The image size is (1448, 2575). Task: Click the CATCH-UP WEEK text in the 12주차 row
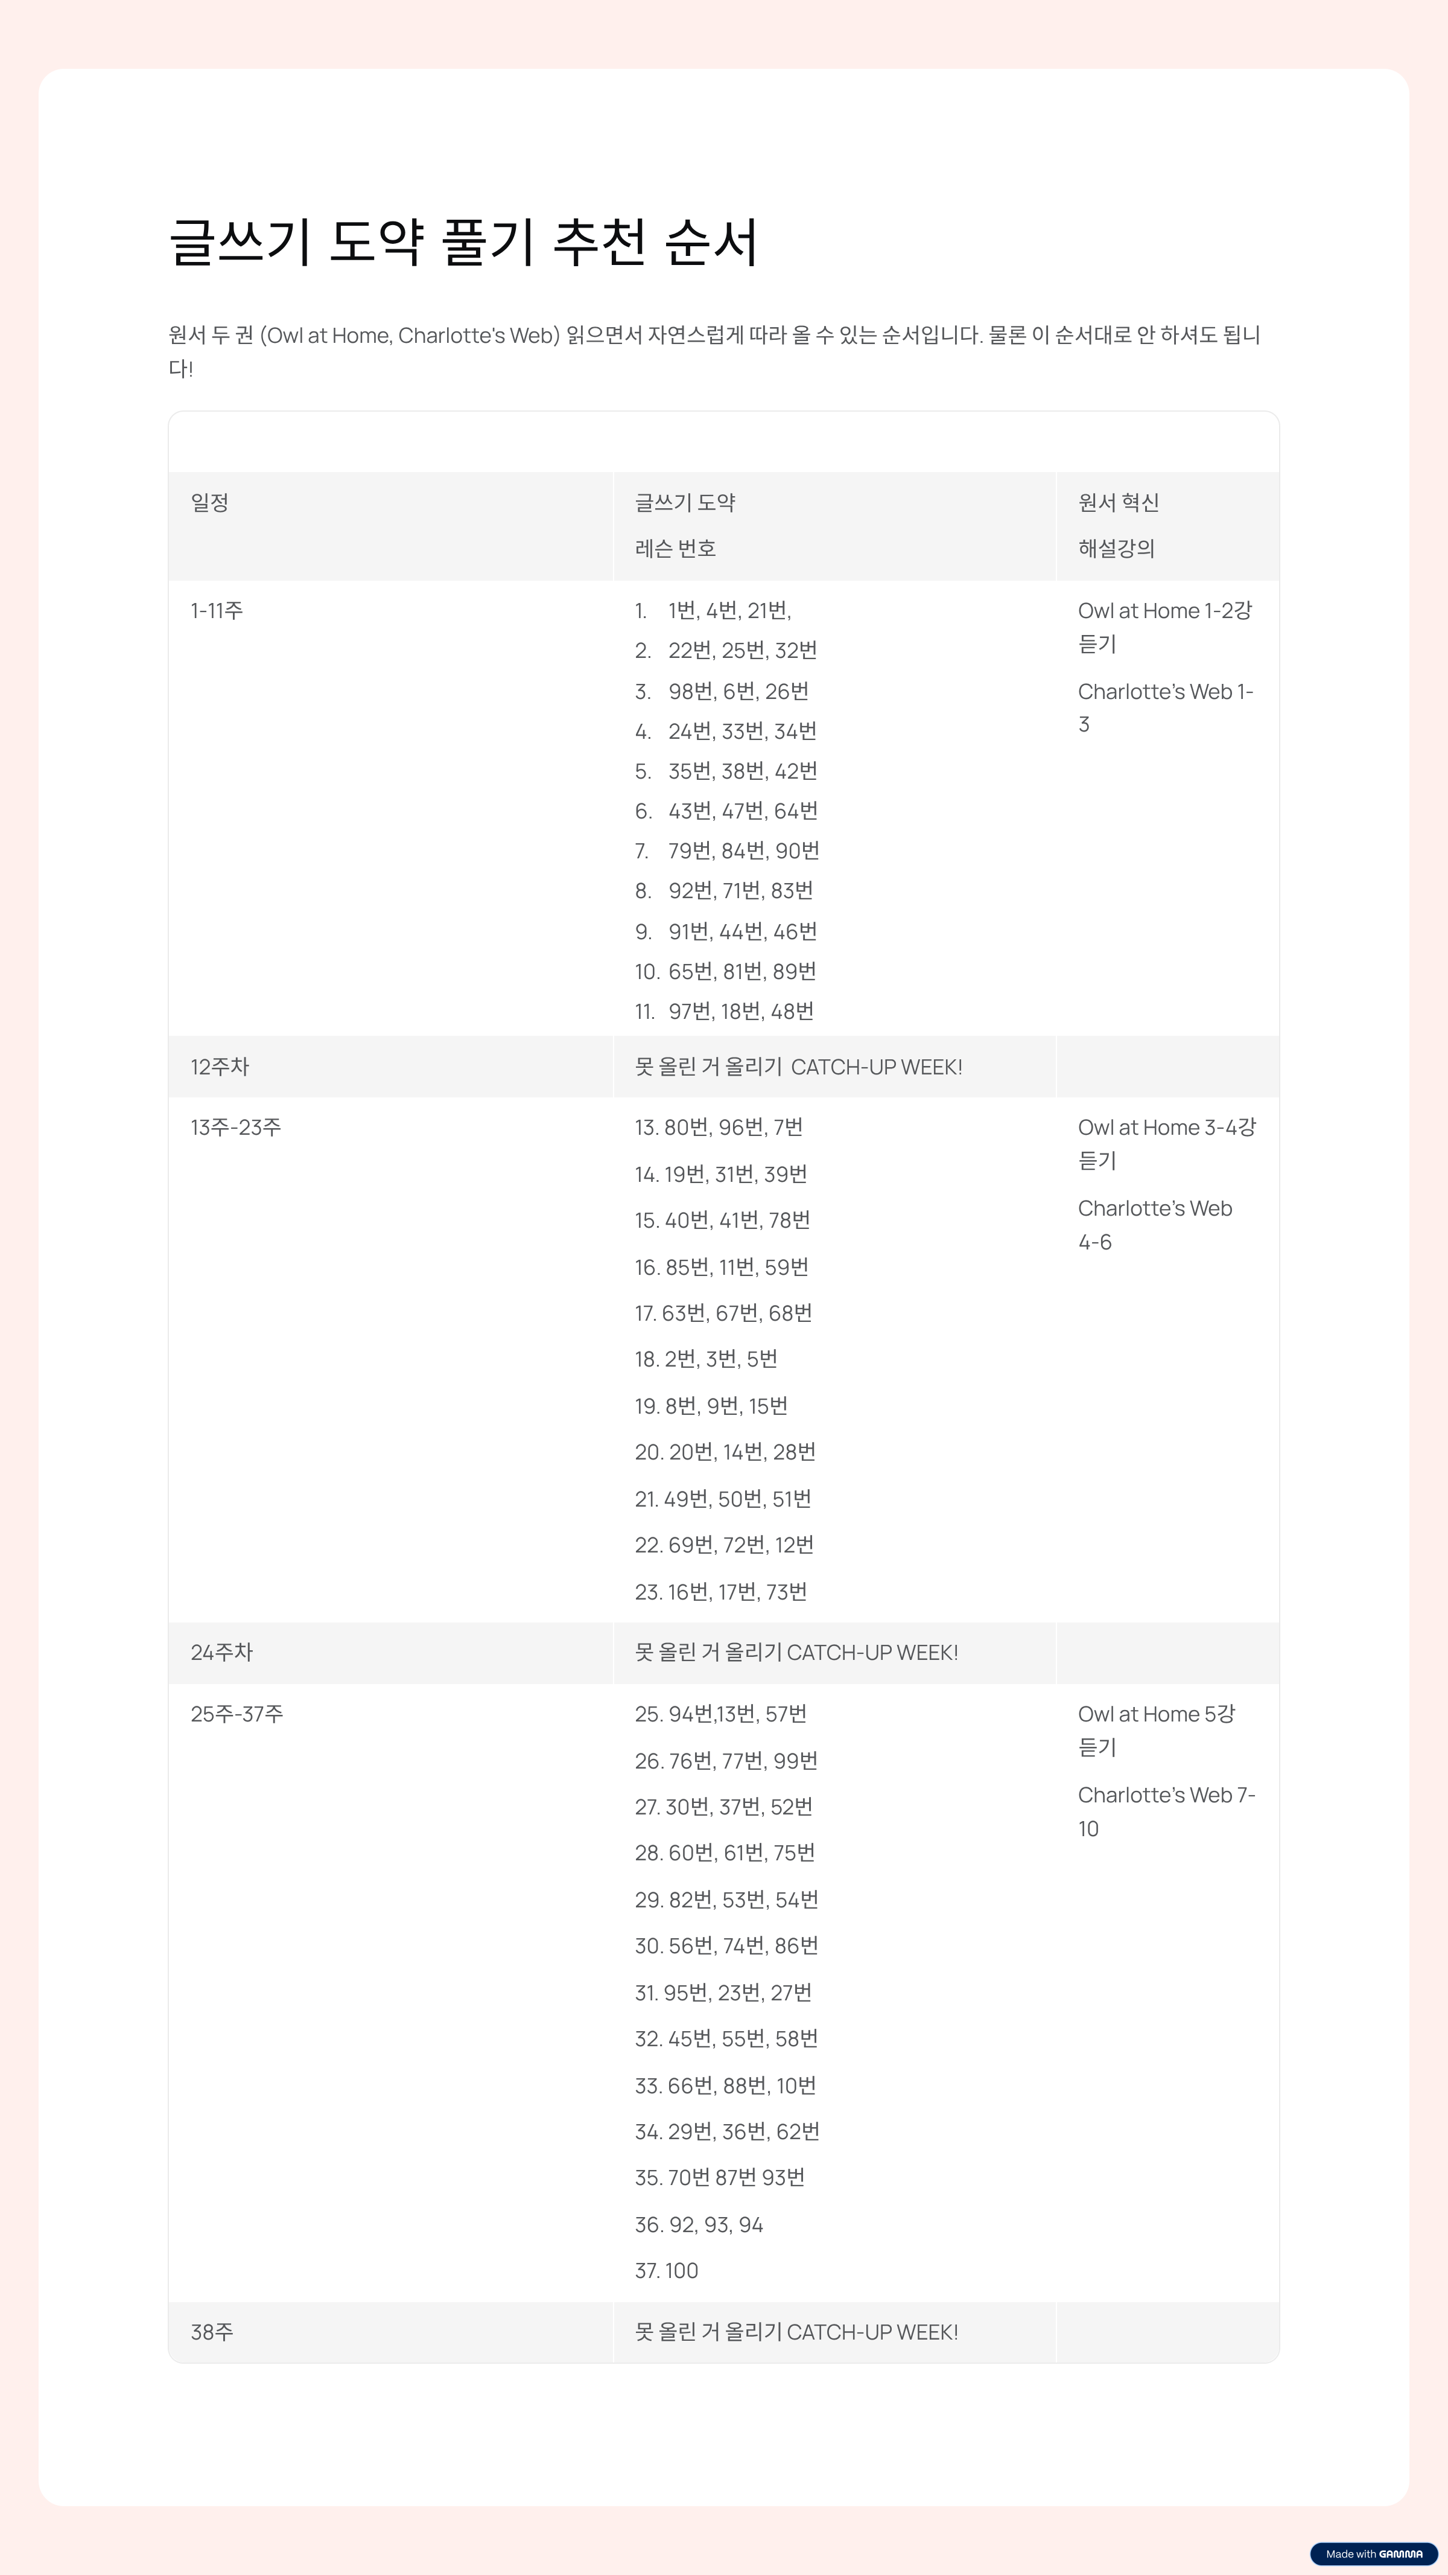point(877,1067)
